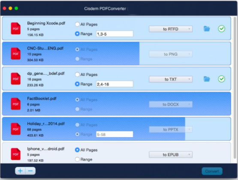Open the 'to EPUB' format dropdown
Screen dimensions: 238x180
click(x=171, y=155)
